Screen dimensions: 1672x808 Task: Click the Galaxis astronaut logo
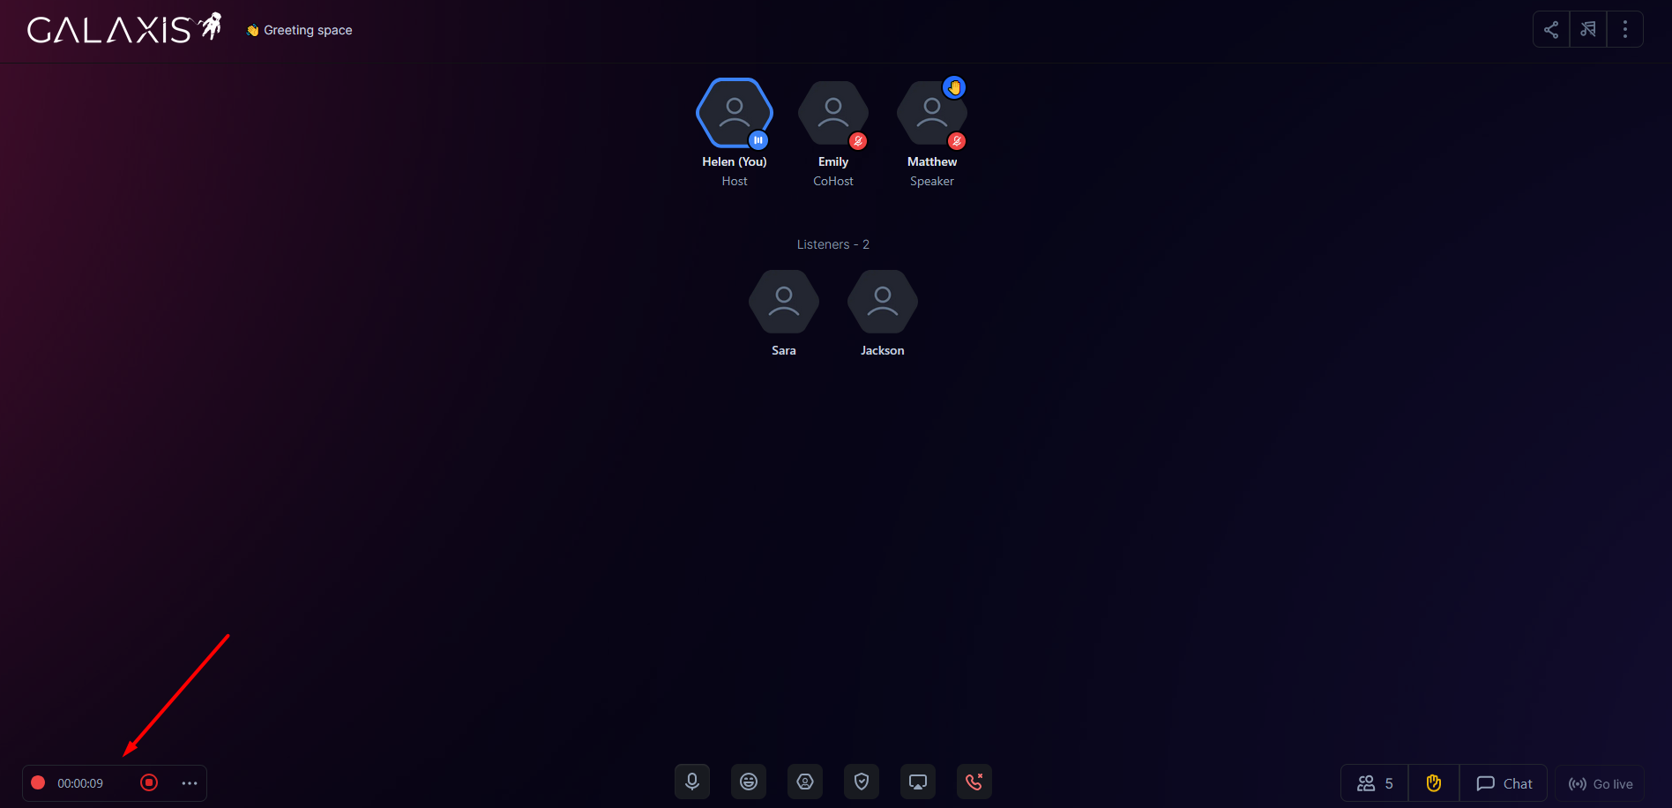123,29
